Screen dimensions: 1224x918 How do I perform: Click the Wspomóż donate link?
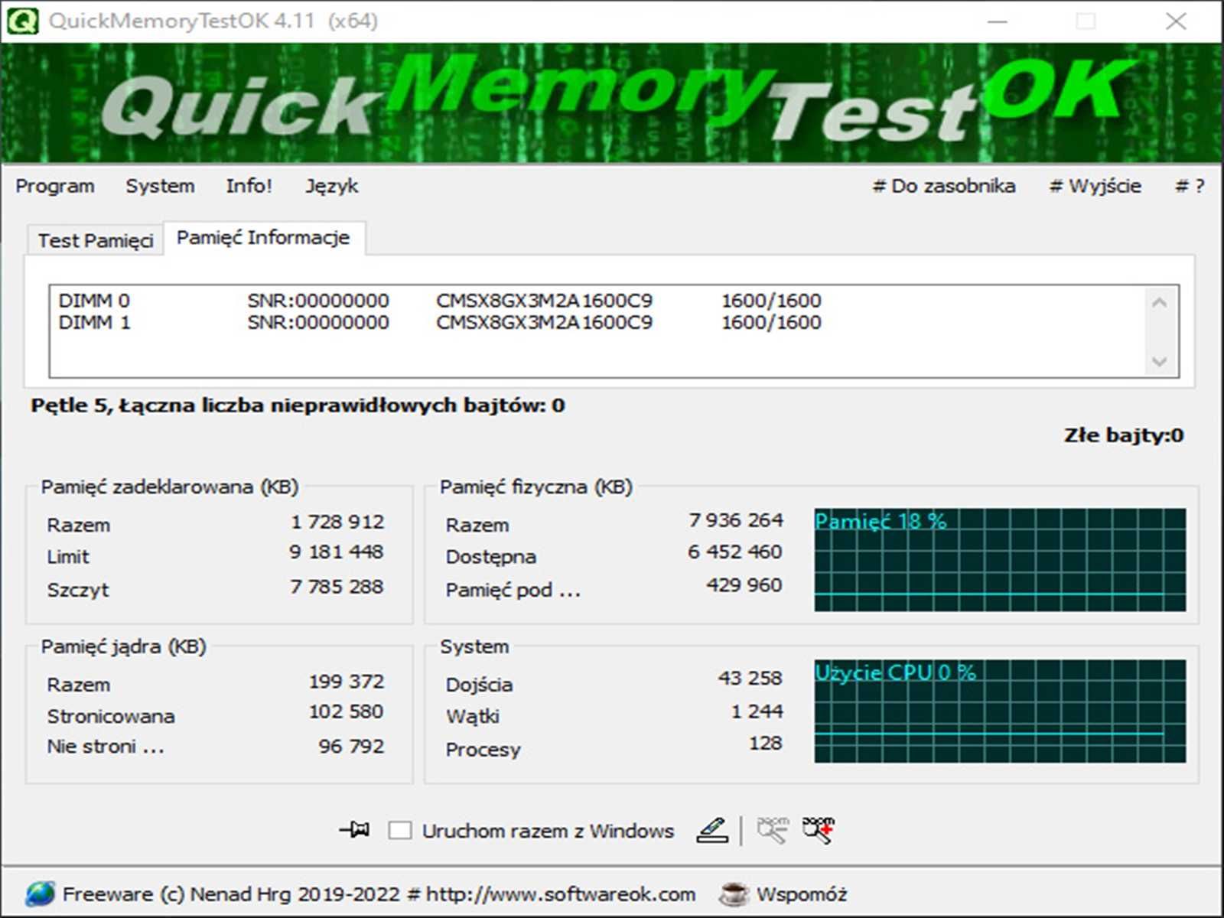click(x=802, y=894)
